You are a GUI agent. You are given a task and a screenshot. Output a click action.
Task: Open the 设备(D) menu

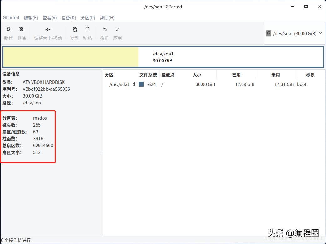coord(68,18)
